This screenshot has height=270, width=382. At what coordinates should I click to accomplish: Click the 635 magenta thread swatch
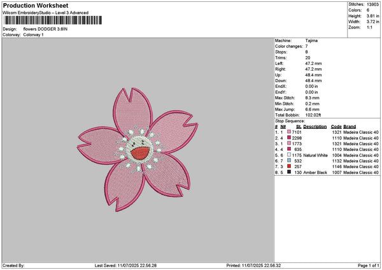[289, 149]
